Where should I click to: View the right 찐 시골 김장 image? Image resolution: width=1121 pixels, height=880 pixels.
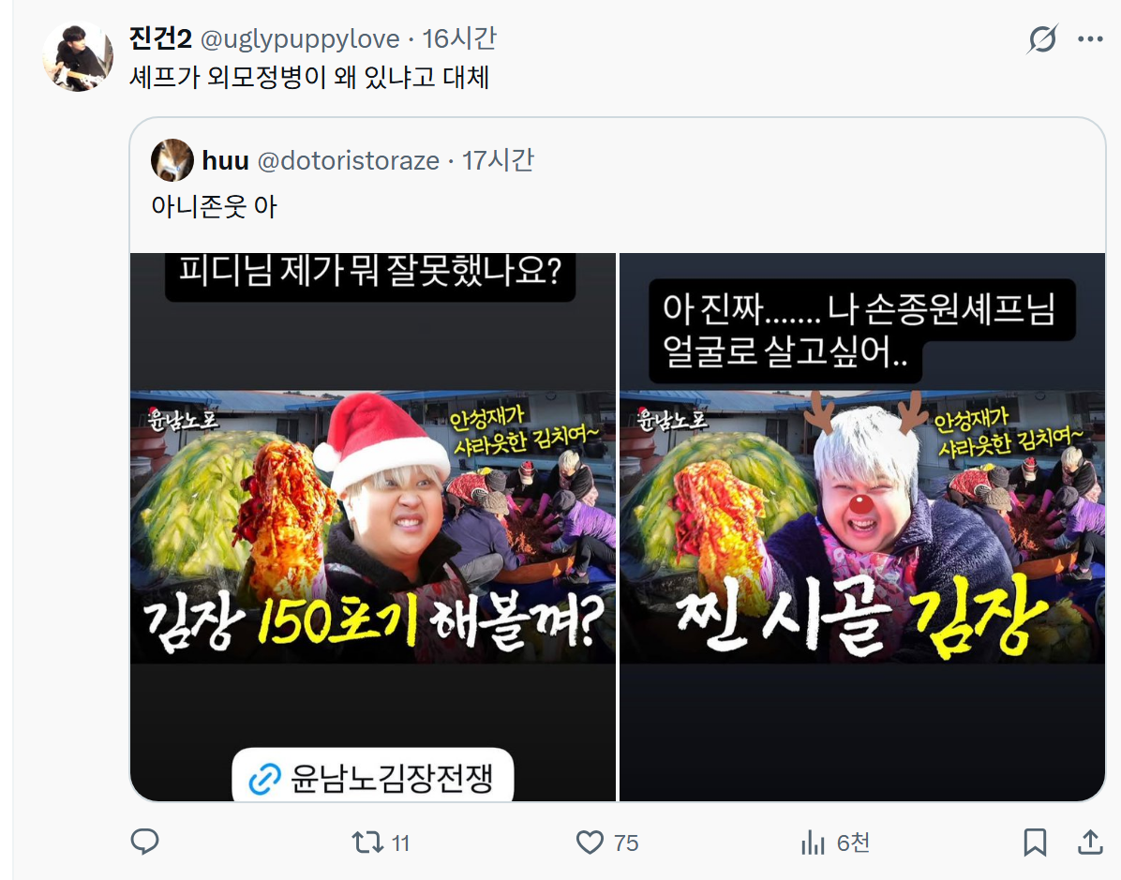click(x=862, y=527)
